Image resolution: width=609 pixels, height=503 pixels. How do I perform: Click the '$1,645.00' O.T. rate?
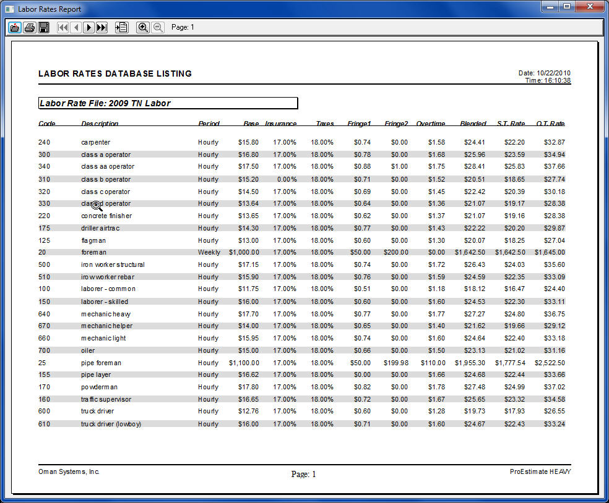tap(550, 252)
